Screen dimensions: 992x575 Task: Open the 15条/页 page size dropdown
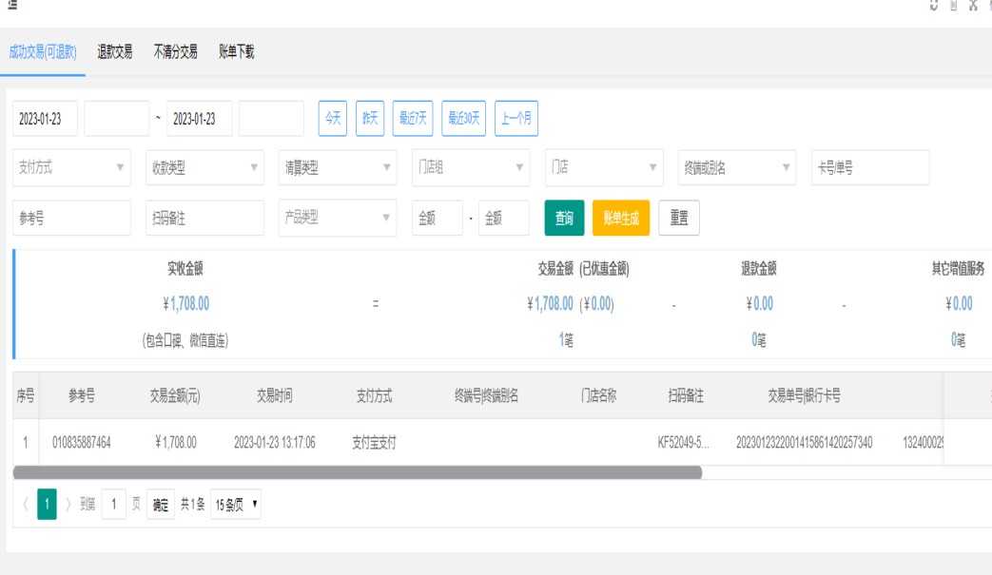[236, 505]
